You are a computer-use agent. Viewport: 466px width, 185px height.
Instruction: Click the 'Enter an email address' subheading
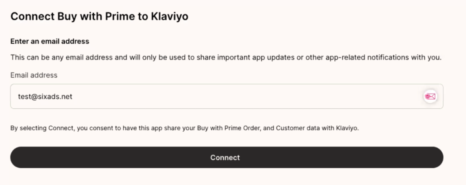point(50,41)
